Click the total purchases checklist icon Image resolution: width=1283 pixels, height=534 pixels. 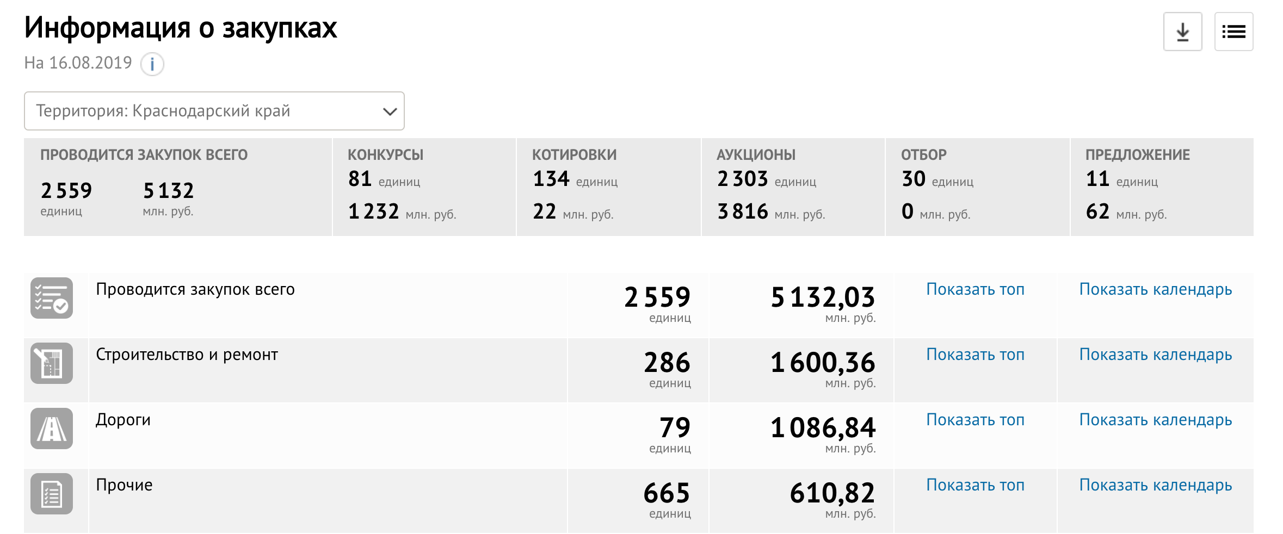click(52, 298)
